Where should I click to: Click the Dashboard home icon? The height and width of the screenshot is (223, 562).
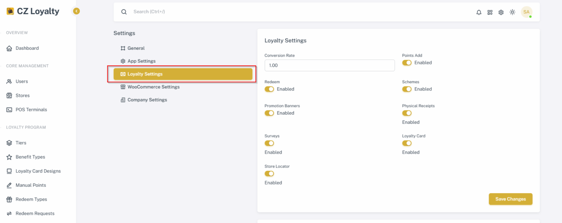pyautogui.click(x=9, y=48)
